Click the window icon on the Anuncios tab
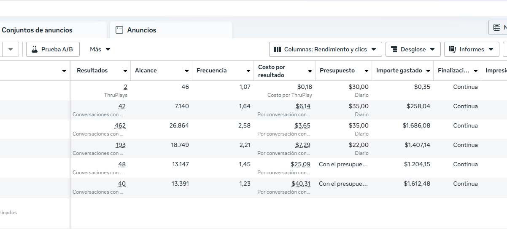 click(x=119, y=30)
